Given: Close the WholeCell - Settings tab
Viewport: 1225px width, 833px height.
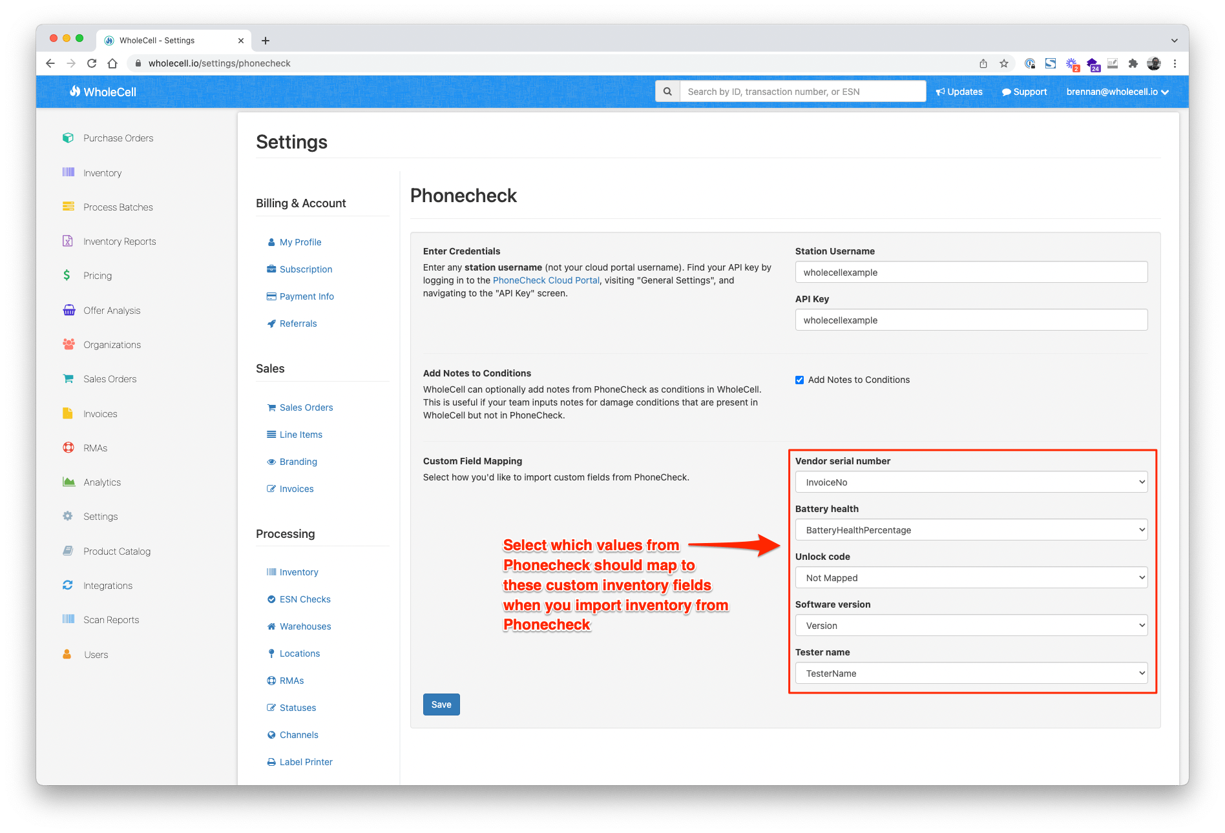Looking at the screenshot, I should [x=241, y=40].
